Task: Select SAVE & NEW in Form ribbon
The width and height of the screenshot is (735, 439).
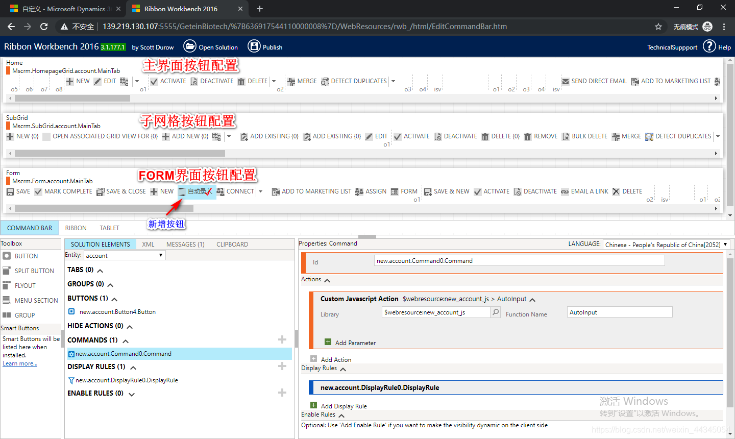Action: coord(447,191)
